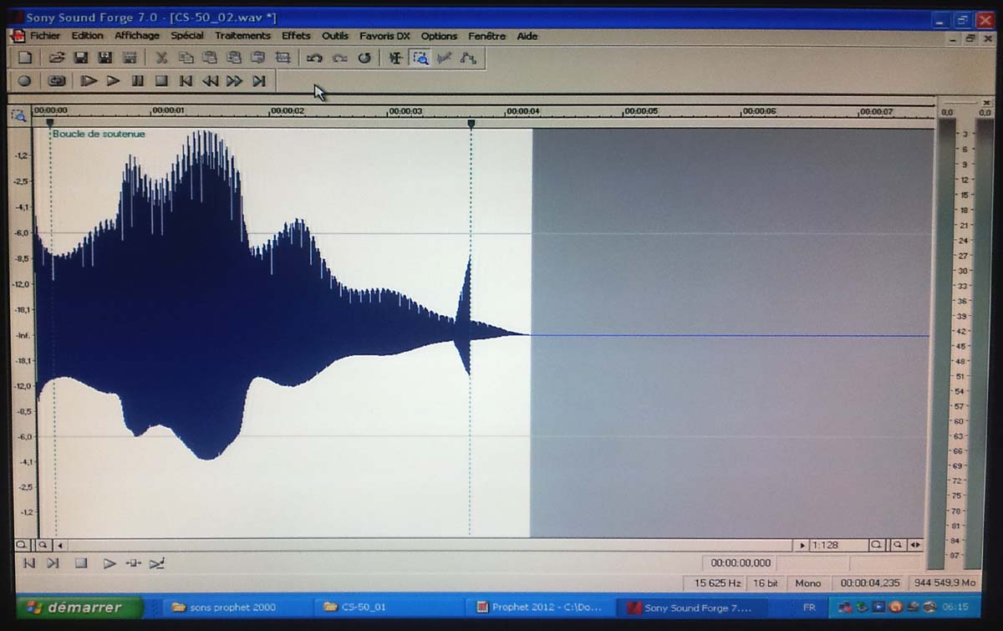Open the Edition menu
This screenshot has height=631, width=1003.
tap(87, 36)
